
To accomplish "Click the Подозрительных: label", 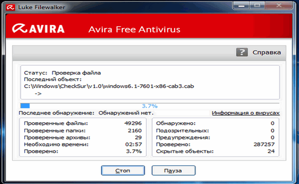I will (183, 131).
